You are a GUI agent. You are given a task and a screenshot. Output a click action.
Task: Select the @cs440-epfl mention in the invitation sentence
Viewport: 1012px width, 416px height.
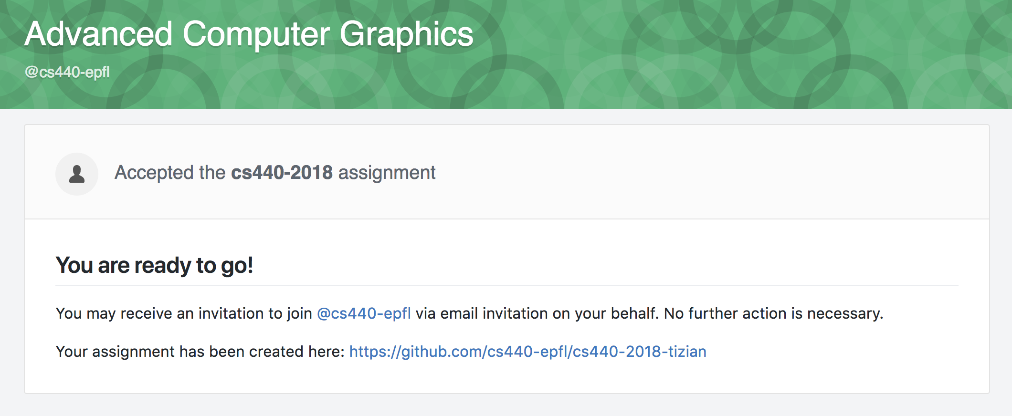click(x=364, y=314)
